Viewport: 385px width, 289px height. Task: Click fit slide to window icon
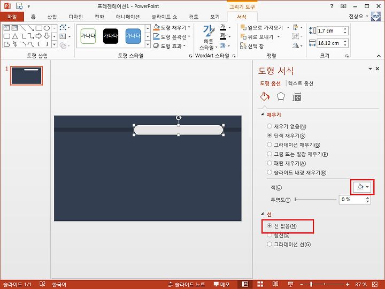(375, 284)
